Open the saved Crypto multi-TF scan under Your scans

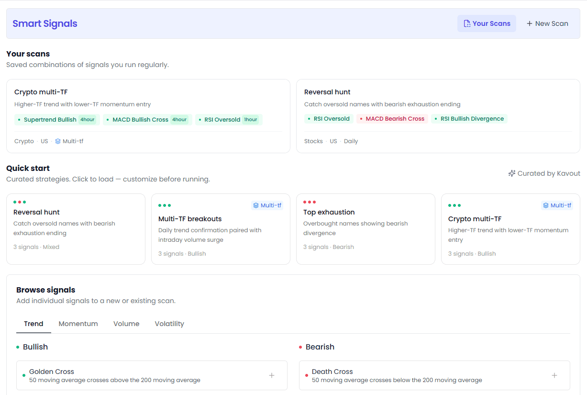148,116
